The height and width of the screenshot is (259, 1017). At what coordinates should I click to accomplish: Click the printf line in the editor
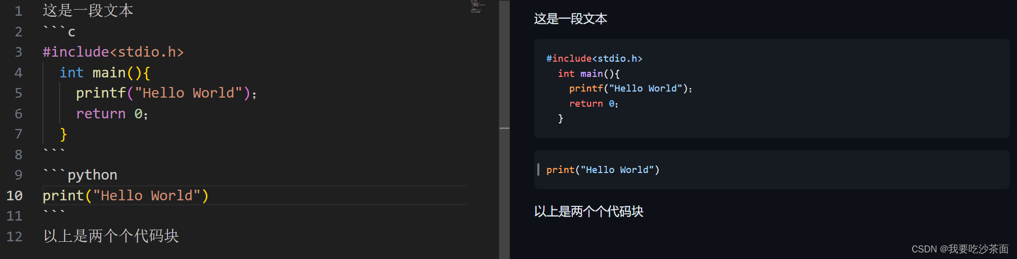pyautogui.click(x=166, y=93)
